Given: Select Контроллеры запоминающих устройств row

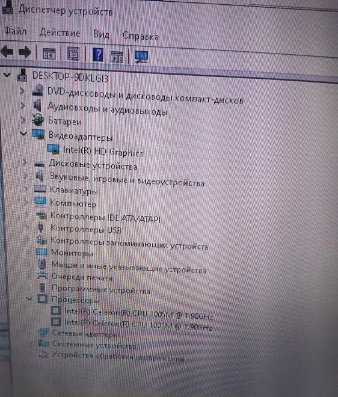Looking at the screenshot, I should [x=129, y=244].
